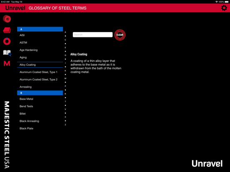Open the stacked sheets icon
This screenshot has height=172, width=230.
7,30
